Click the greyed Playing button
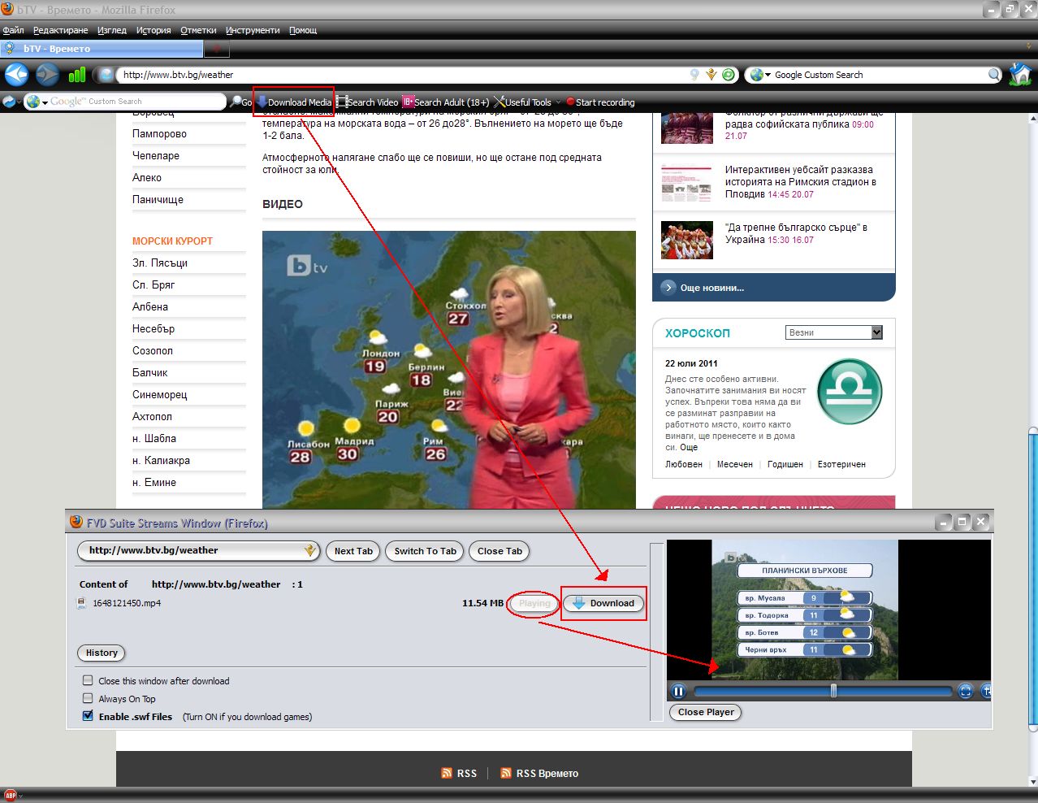The image size is (1038, 803). (x=534, y=603)
